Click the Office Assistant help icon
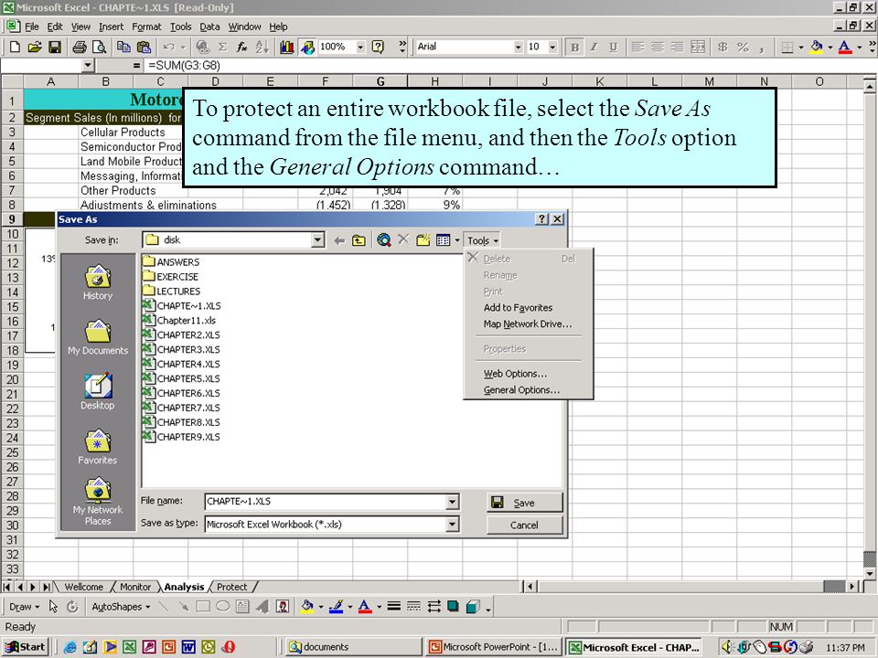The height and width of the screenshot is (658, 878). click(x=379, y=47)
